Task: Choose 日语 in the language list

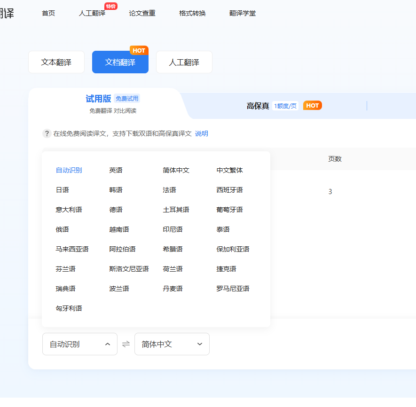Action: coord(62,190)
